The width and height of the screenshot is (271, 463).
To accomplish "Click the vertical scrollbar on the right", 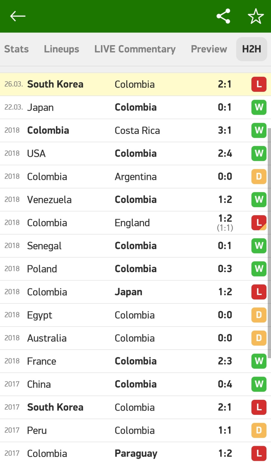I will tap(269, 243).
